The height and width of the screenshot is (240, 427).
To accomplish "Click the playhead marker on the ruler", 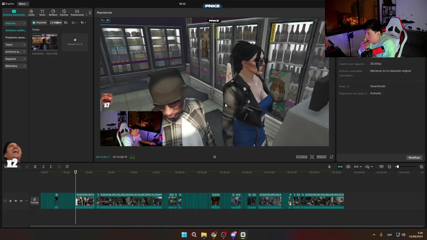I will 76,172.
